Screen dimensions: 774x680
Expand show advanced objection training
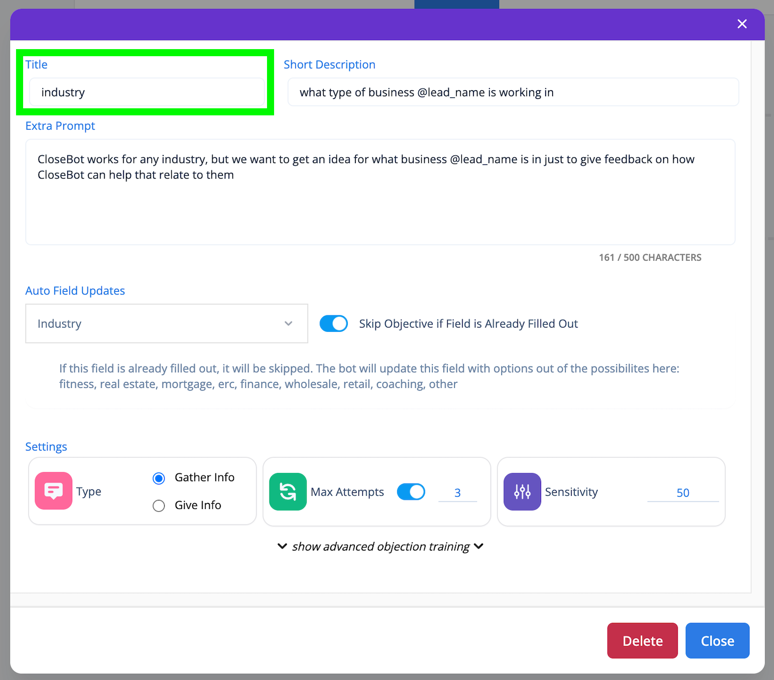tap(381, 547)
